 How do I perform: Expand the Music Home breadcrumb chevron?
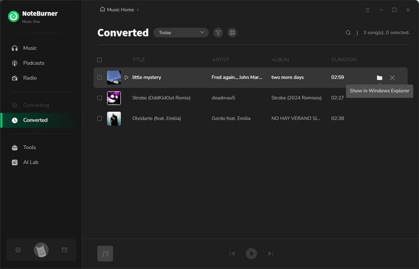[138, 10]
